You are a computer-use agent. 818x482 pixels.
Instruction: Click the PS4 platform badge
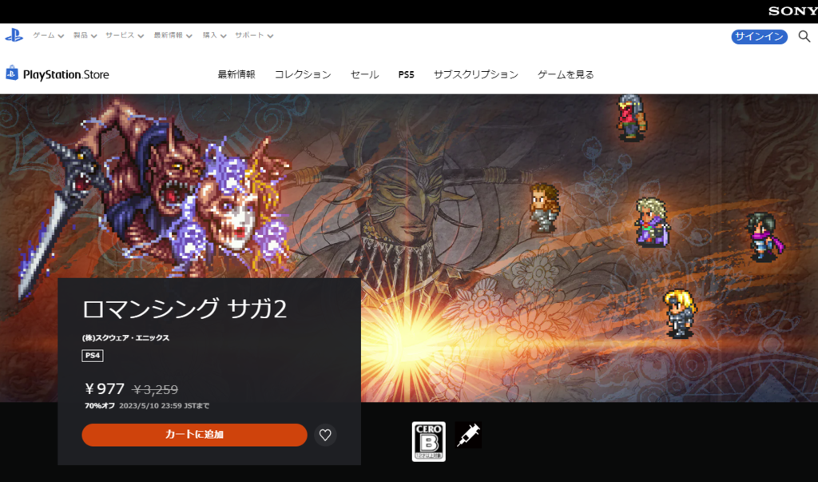(93, 356)
